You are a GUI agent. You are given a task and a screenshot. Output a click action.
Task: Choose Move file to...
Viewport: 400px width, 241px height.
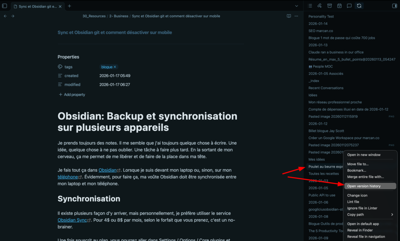pyautogui.click(x=358, y=164)
